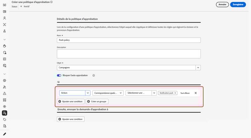Click Ajouter une condition under Ensuite section
251x138 pixels.
pos(71,119)
